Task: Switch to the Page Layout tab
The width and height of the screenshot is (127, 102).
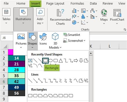Action: coord(55,3)
